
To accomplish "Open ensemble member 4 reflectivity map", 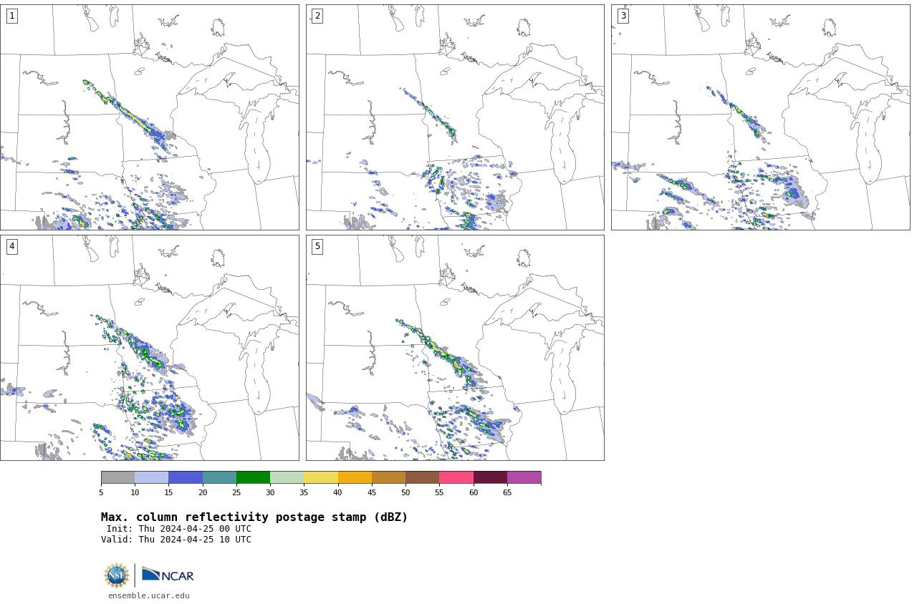I will point(149,348).
